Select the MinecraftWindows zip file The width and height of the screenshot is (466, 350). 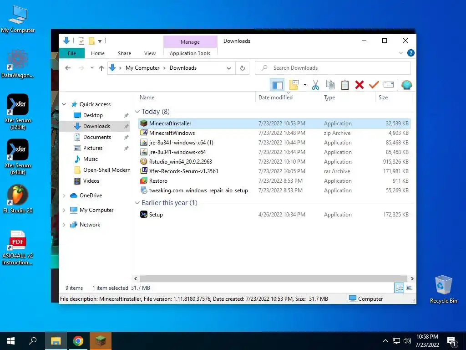click(274, 133)
